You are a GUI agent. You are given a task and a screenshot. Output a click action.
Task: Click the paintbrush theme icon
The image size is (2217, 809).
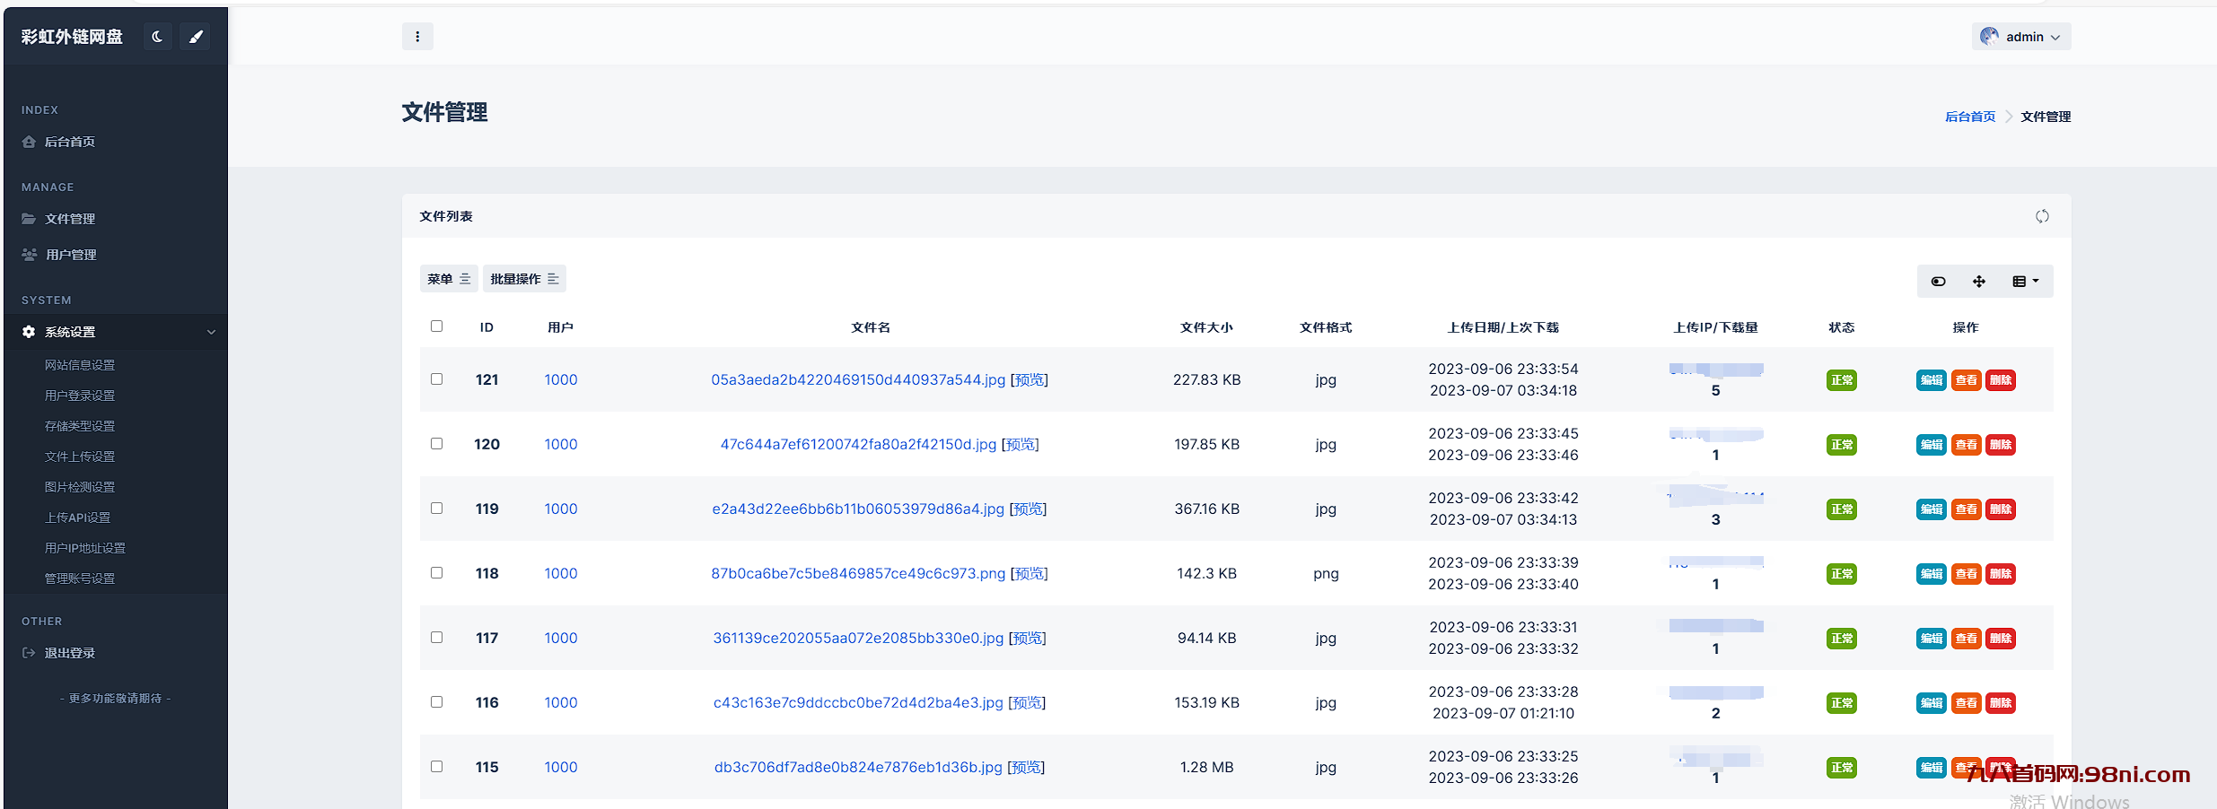point(196,37)
